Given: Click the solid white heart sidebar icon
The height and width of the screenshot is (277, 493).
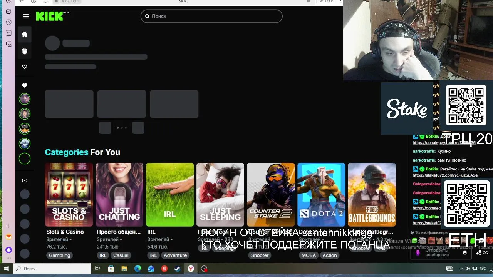Looking at the screenshot, I should (25, 85).
